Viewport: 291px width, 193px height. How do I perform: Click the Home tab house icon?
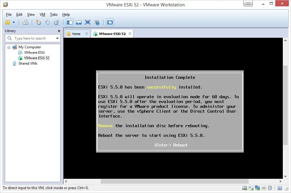[x=69, y=34]
